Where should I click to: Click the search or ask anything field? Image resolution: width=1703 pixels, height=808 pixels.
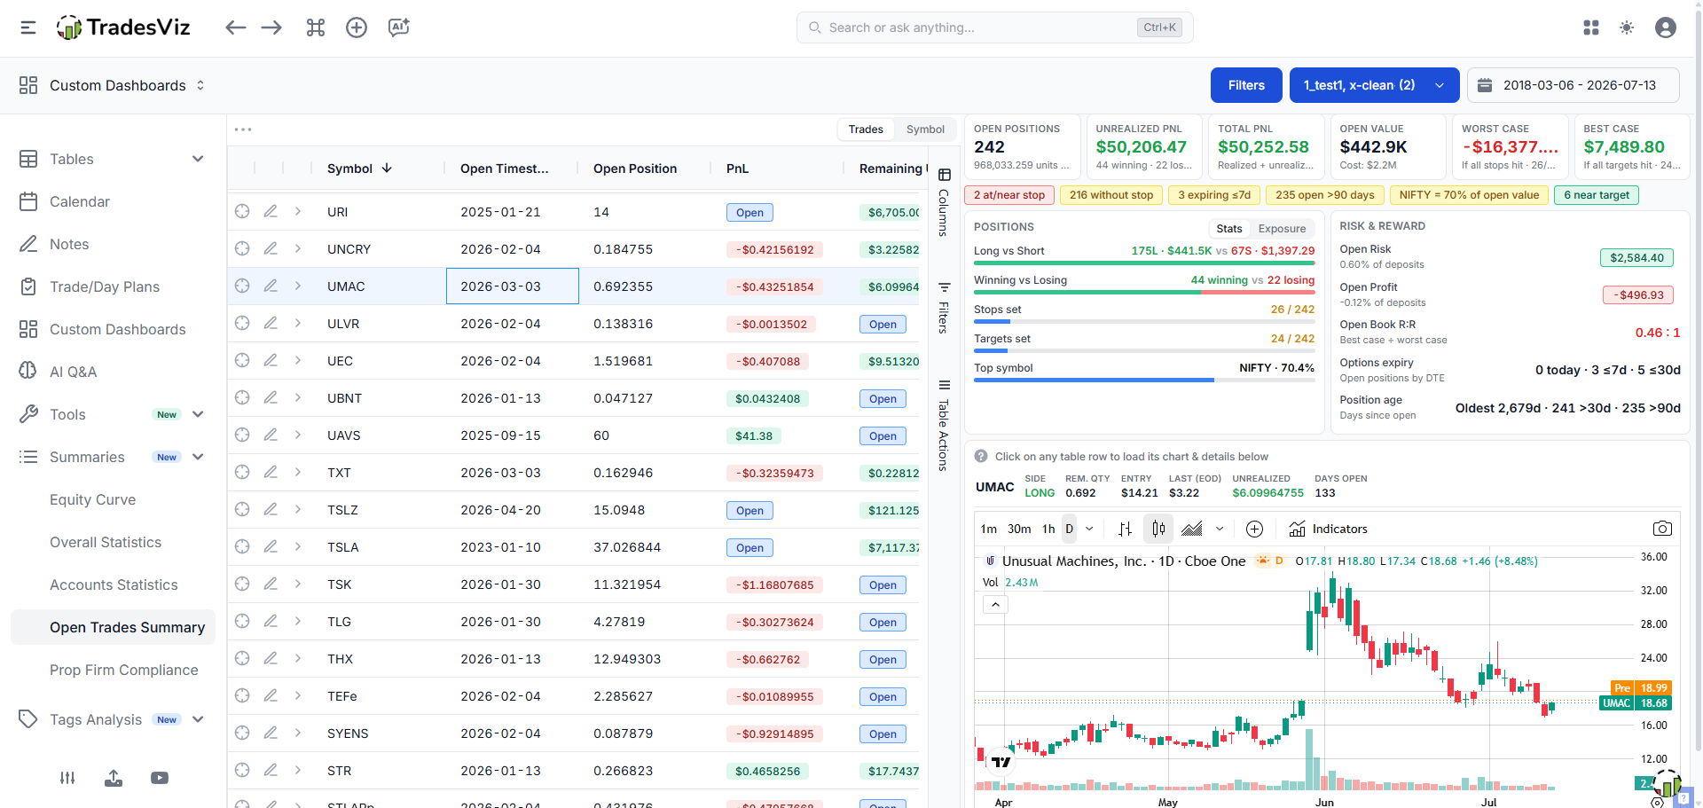click(x=994, y=27)
